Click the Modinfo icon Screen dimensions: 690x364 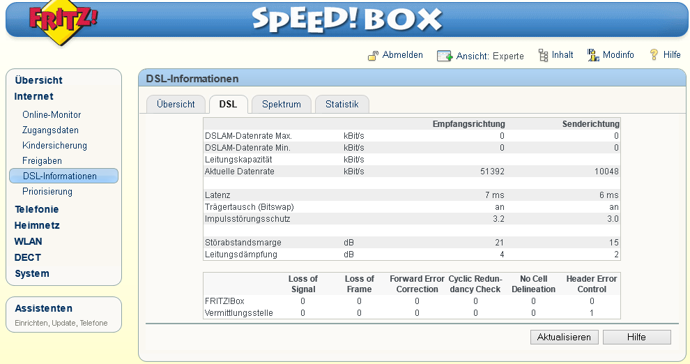tap(593, 55)
